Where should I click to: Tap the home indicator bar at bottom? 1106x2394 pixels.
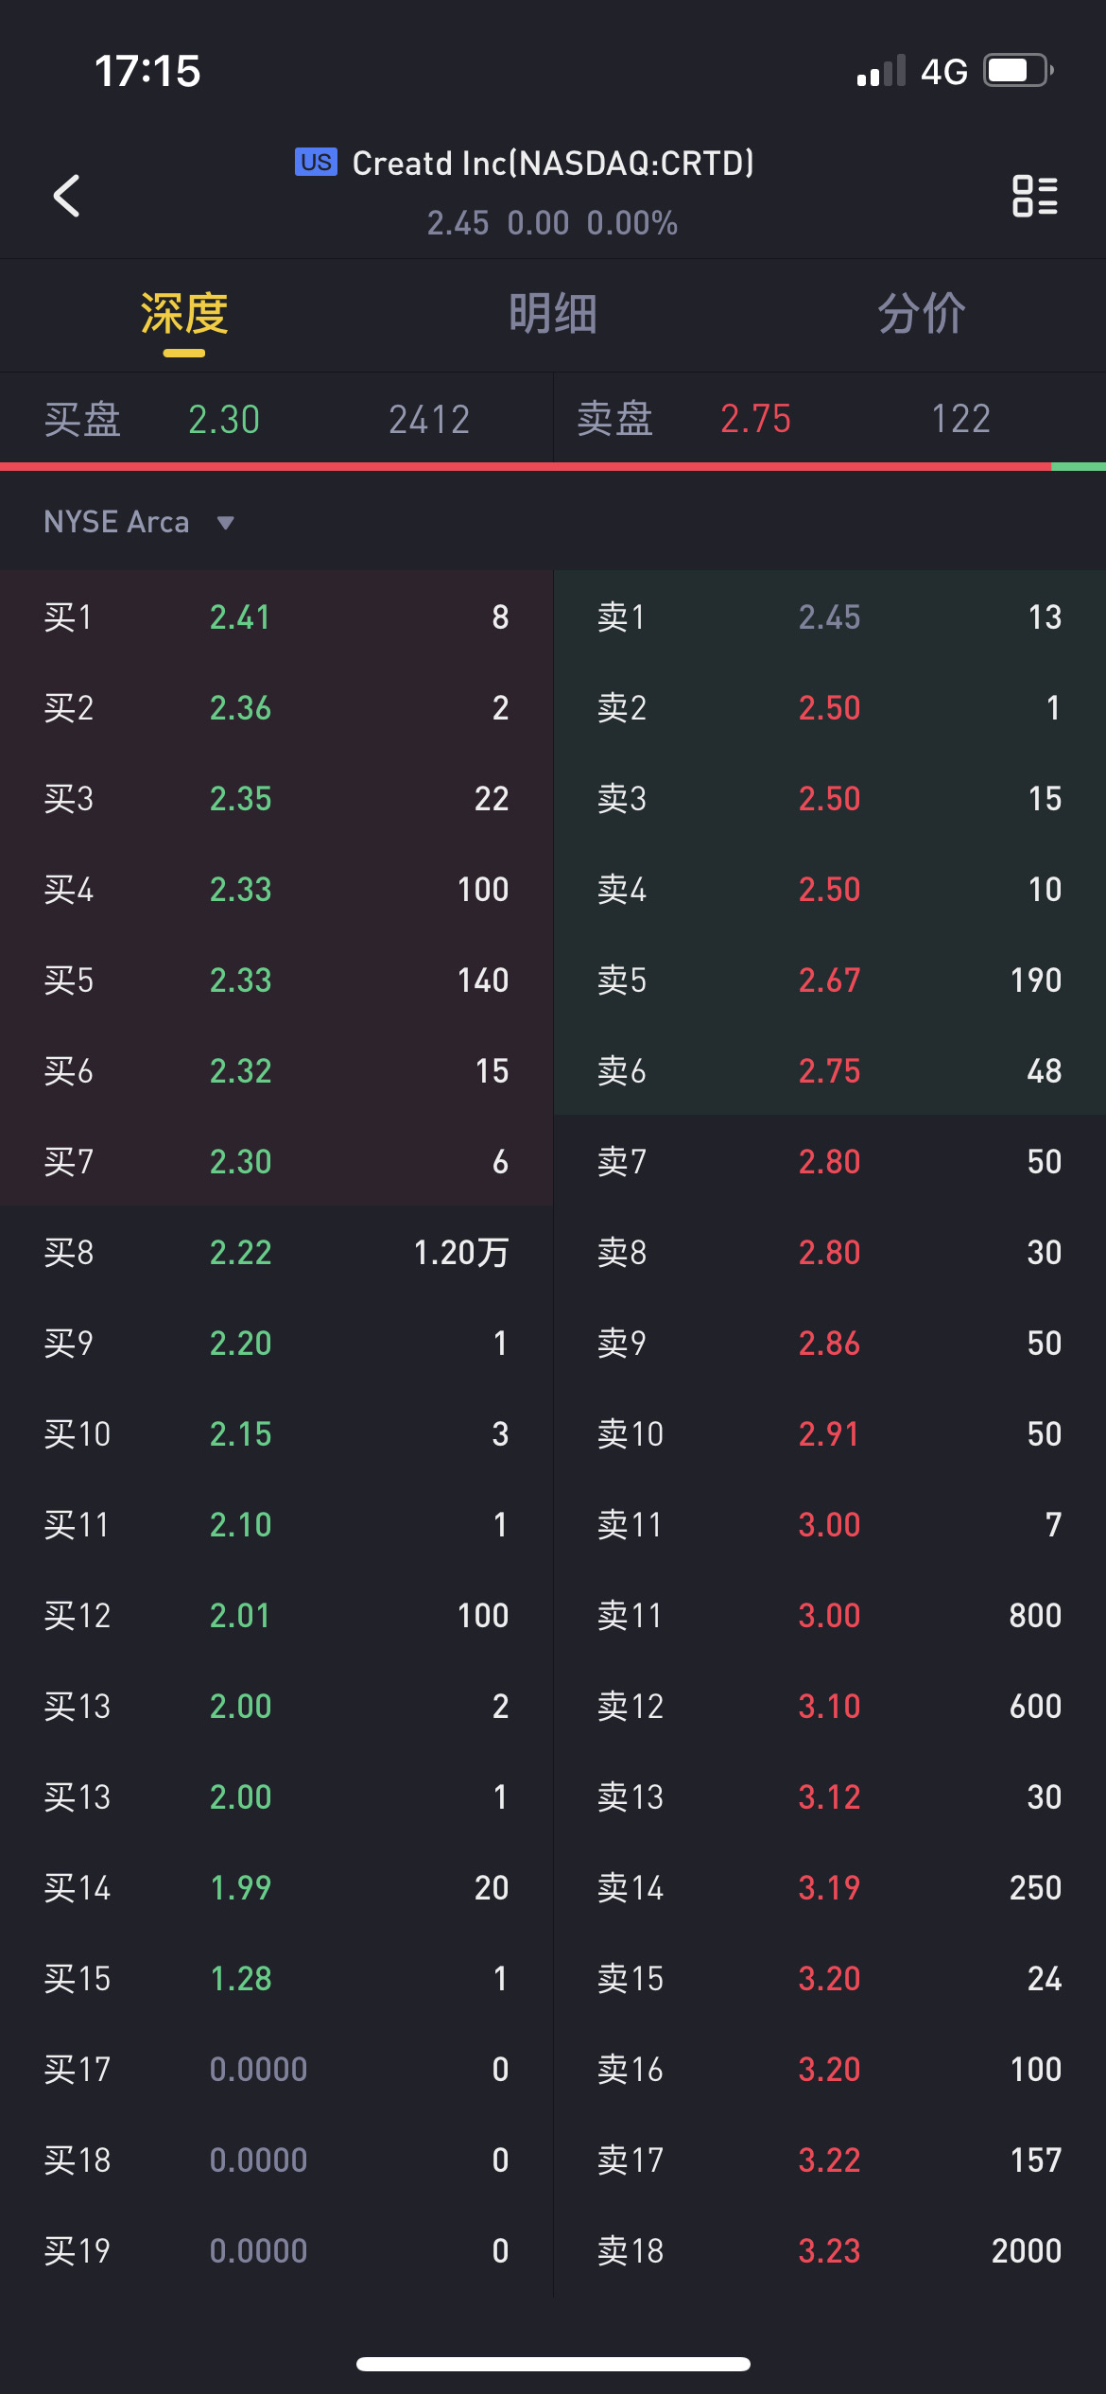(553, 2364)
